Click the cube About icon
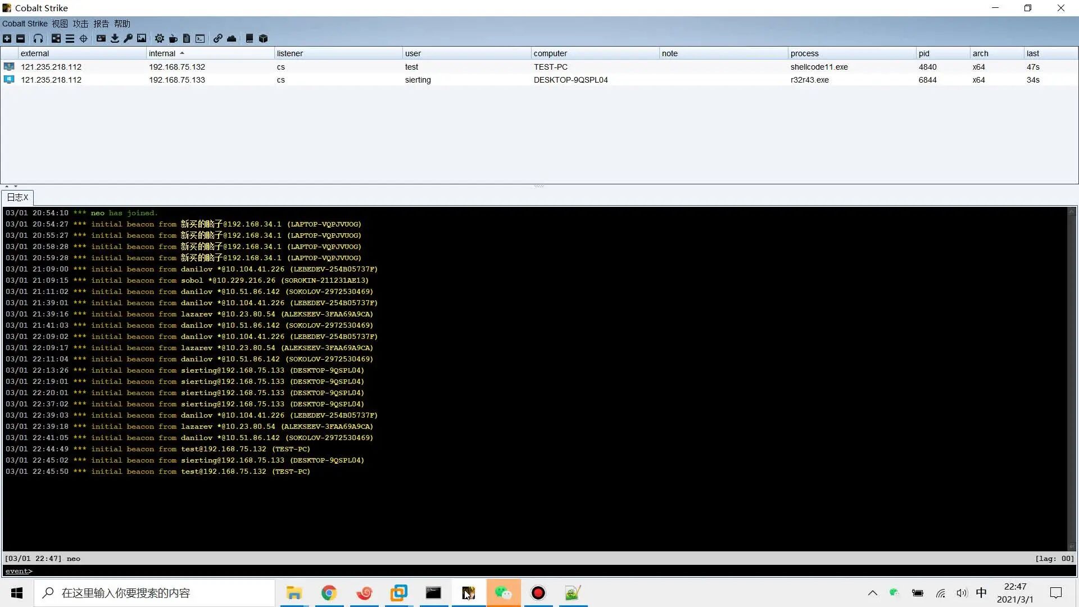This screenshot has width=1079, height=607. 263,38
